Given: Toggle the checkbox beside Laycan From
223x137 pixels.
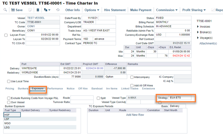Looking at the screenshot, I should (x=6, y=35).
